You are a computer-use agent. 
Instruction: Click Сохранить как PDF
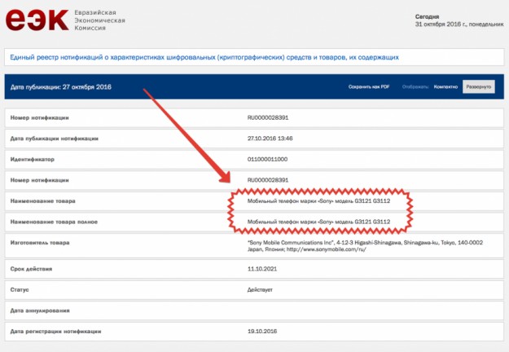pyautogui.click(x=371, y=86)
